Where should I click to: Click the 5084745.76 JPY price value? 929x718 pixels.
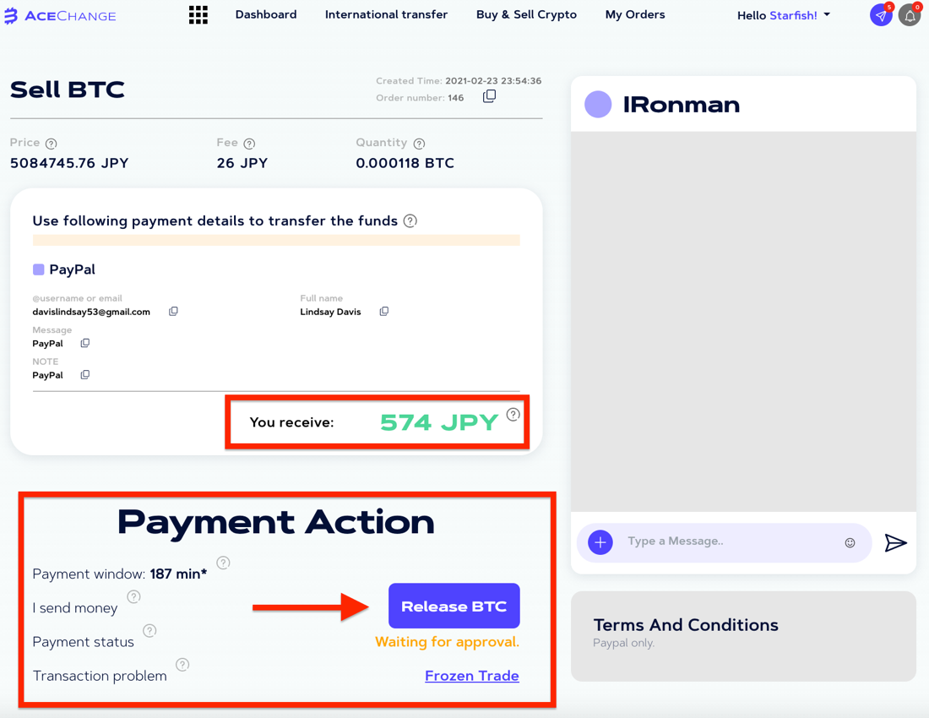(69, 163)
